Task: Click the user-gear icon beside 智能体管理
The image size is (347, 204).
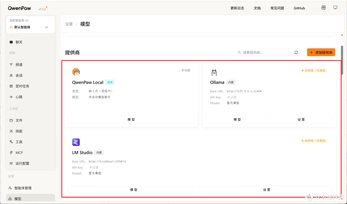Action: (10, 188)
